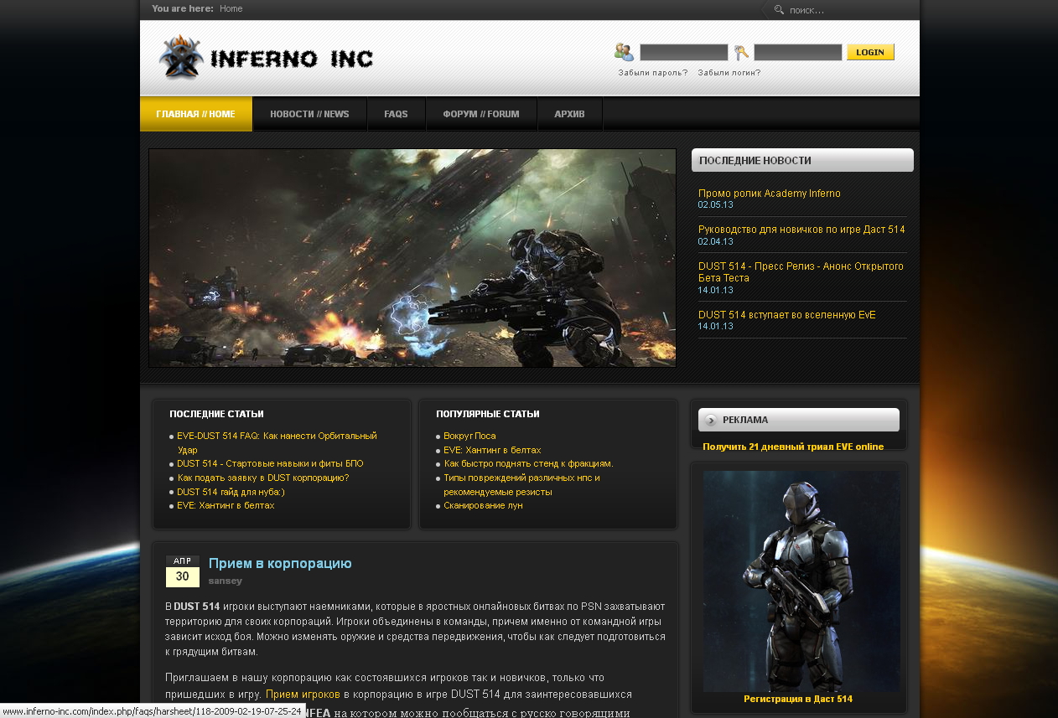Open Как быстро поднять стенд к фракциям
The width and height of the screenshot is (1058, 718).
[x=528, y=463]
